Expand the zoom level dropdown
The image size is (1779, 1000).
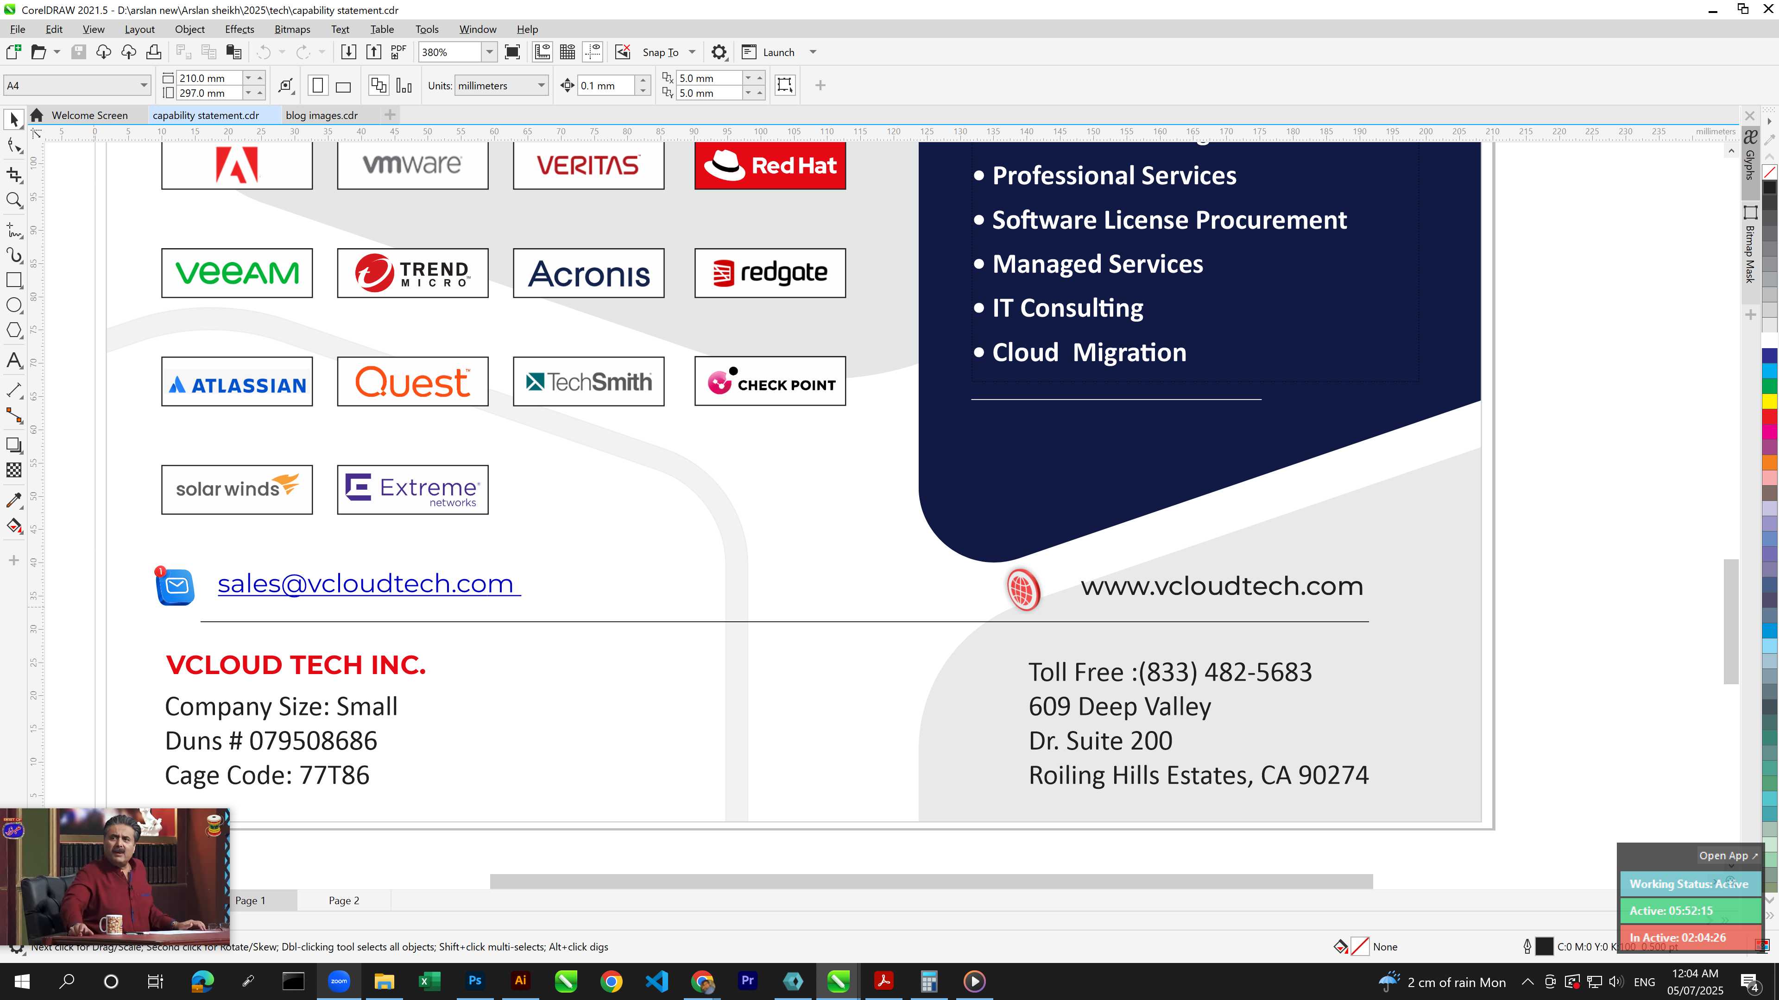(490, 52)
